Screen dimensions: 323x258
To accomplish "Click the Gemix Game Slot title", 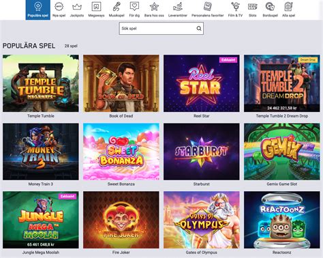I will point(282,184).
